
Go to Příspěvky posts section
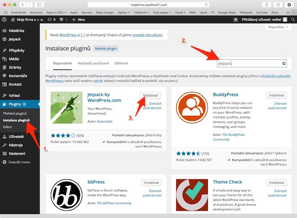click(16, 51)
